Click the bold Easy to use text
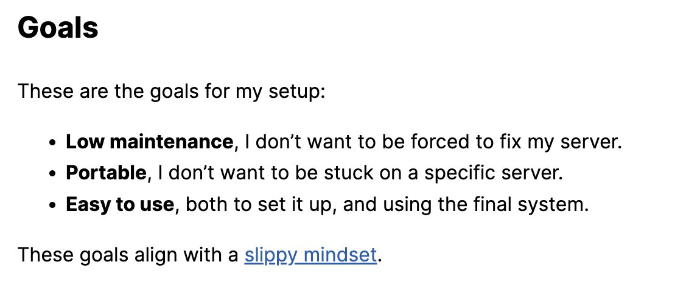Image resolution: width=700 pixels, height=287 pixels. point(119,204)
